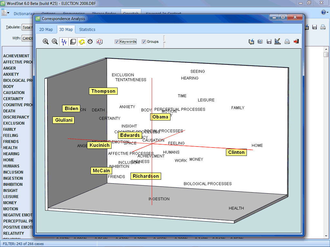330x247 pixels.
Task: Open the Dictionaries tab in main window
Action: (24, 14)
